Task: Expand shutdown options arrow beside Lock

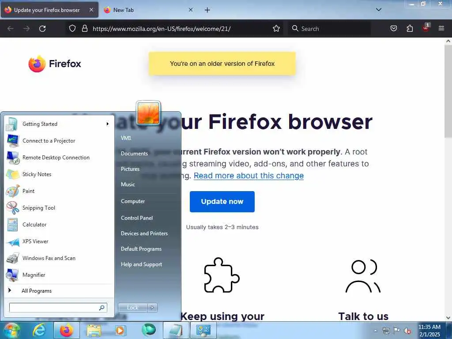Action: pyautogui.click(x=152, y=308)
